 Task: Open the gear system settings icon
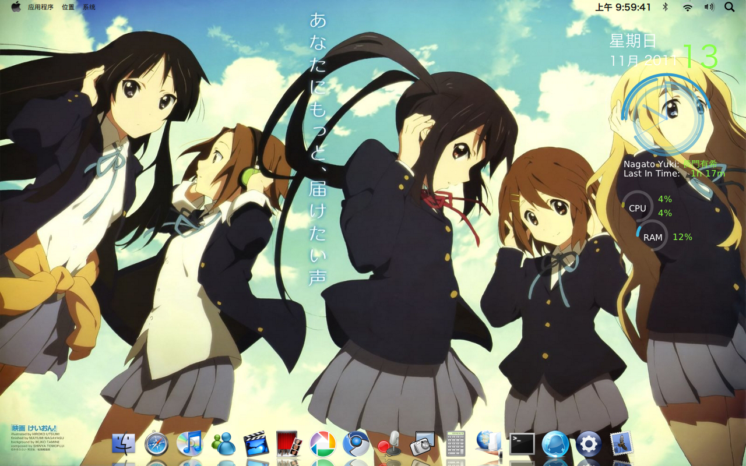click(x=589, y=444)
